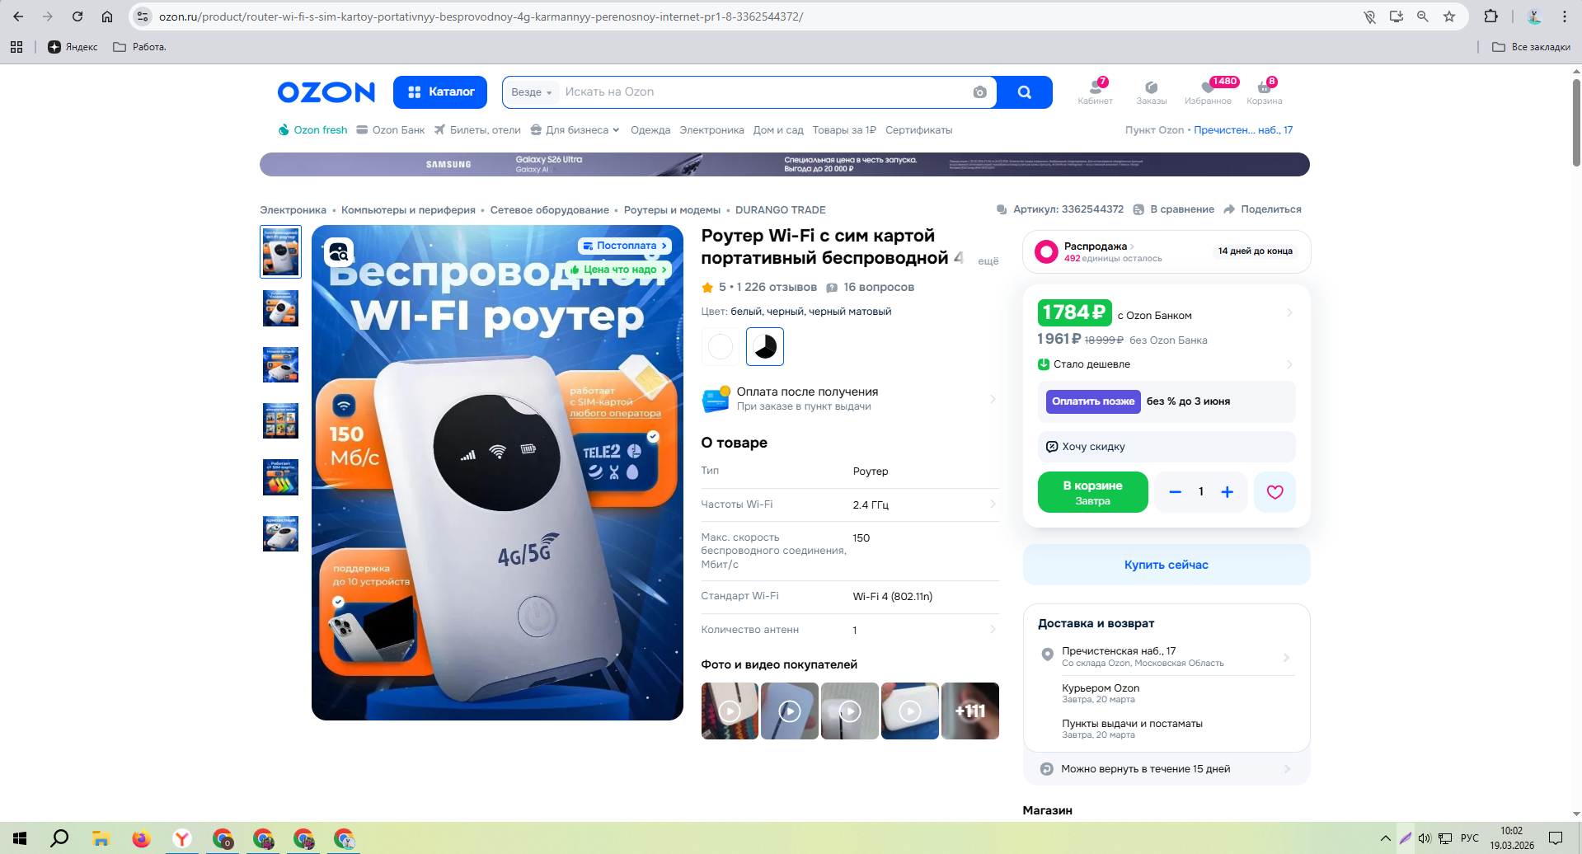This screenshot has width=1582, height=854.
Task: Click the blue search magnifier button
Action: point(1024,92)
